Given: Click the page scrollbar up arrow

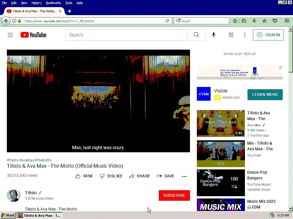Looking at the screenshot, I should pyautogui.click(x=291, y=29).
